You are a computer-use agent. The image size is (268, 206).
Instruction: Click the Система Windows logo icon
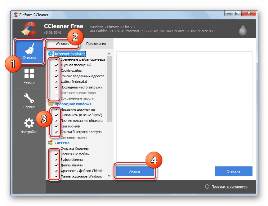[x=50, y=143]
